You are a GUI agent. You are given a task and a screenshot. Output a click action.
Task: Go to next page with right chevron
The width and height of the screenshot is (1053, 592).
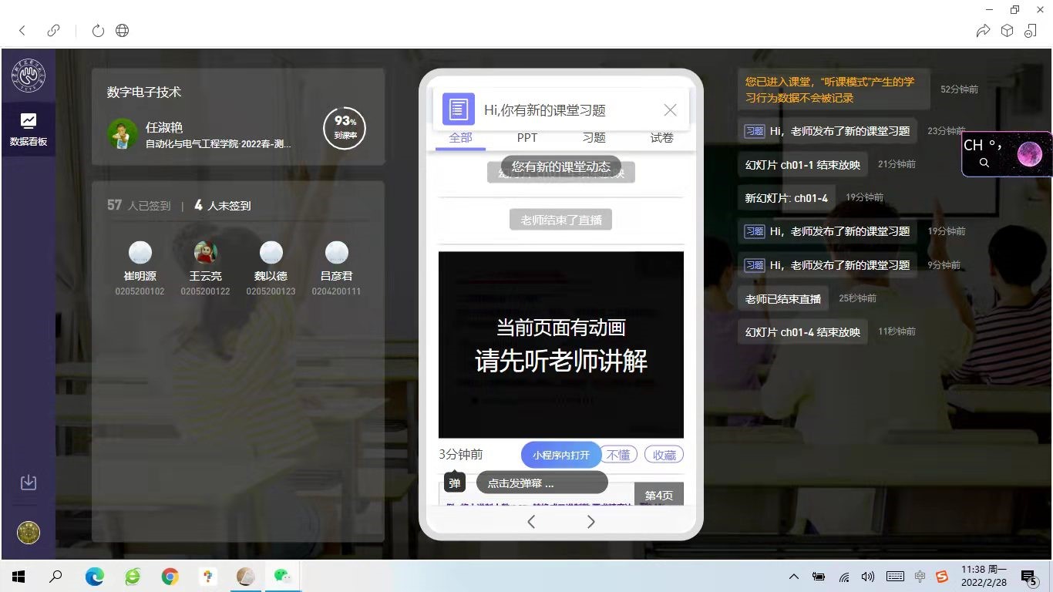(590, 522)
